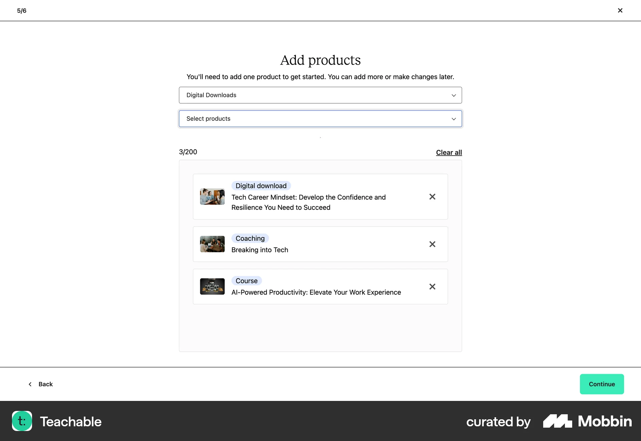Remove the AI-Powered Productivity course
The height and width of the screenshot is (441, 641).
point(432,287)
